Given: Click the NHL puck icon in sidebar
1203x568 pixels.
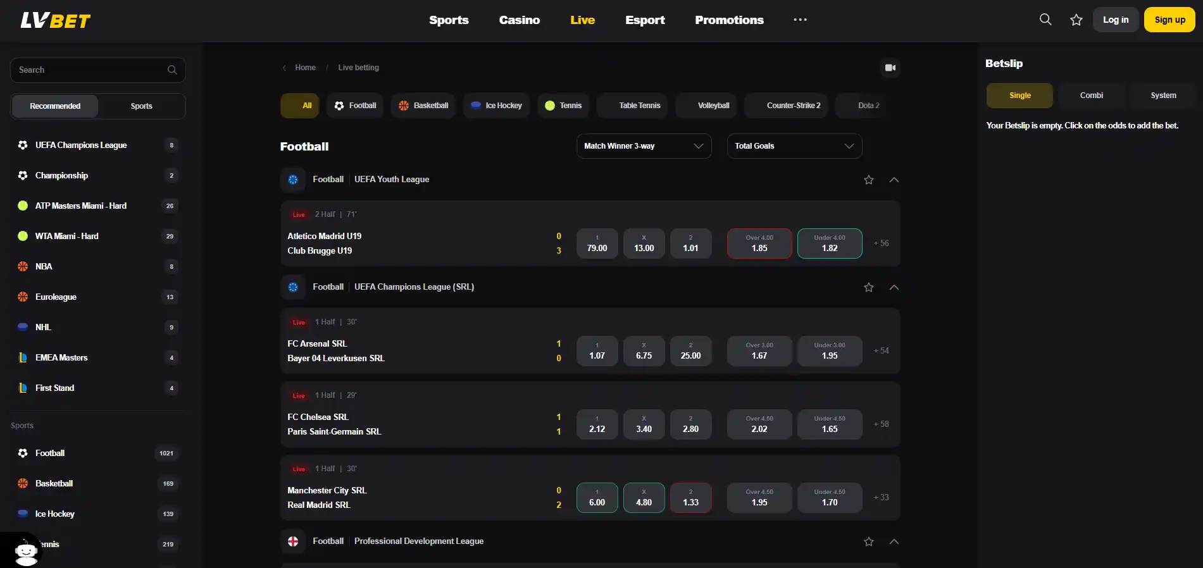Looking at the screenshot, I should coord(23,327).
